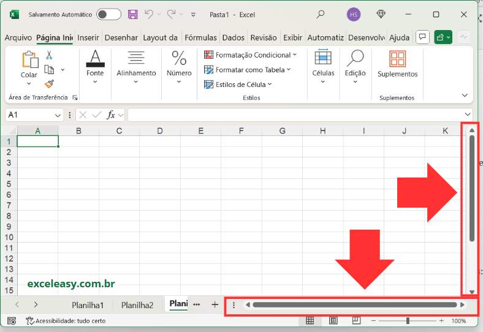Open the Comments speech bubble icon
The height and width of the screenshot is (332, 483).
422,37
